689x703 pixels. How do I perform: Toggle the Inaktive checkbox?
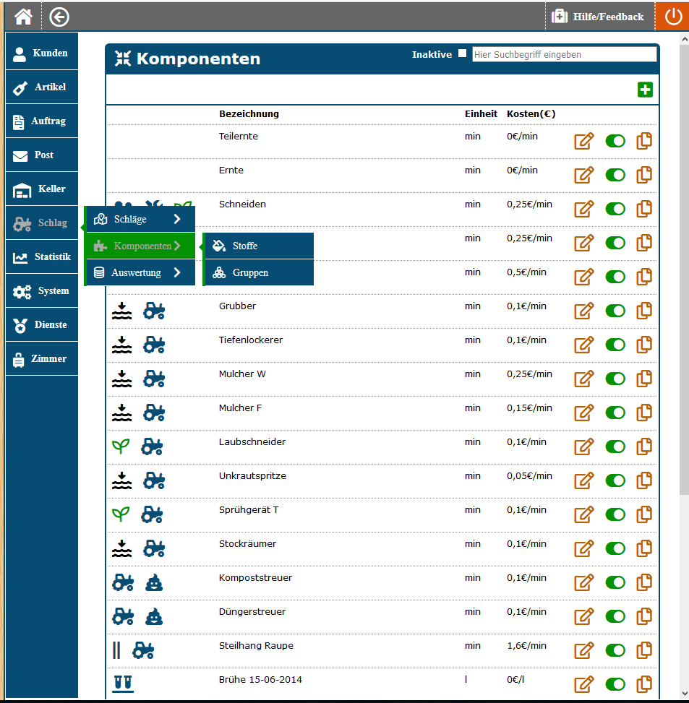(x=463, y=53)
